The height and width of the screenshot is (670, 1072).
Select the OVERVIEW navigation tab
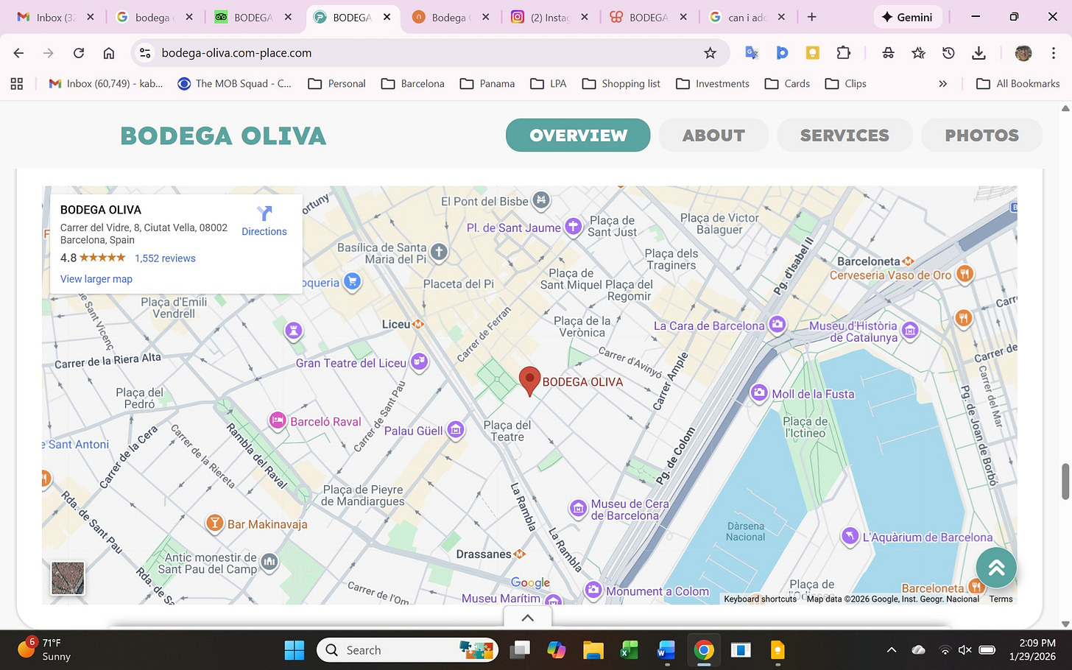(578, 135)
